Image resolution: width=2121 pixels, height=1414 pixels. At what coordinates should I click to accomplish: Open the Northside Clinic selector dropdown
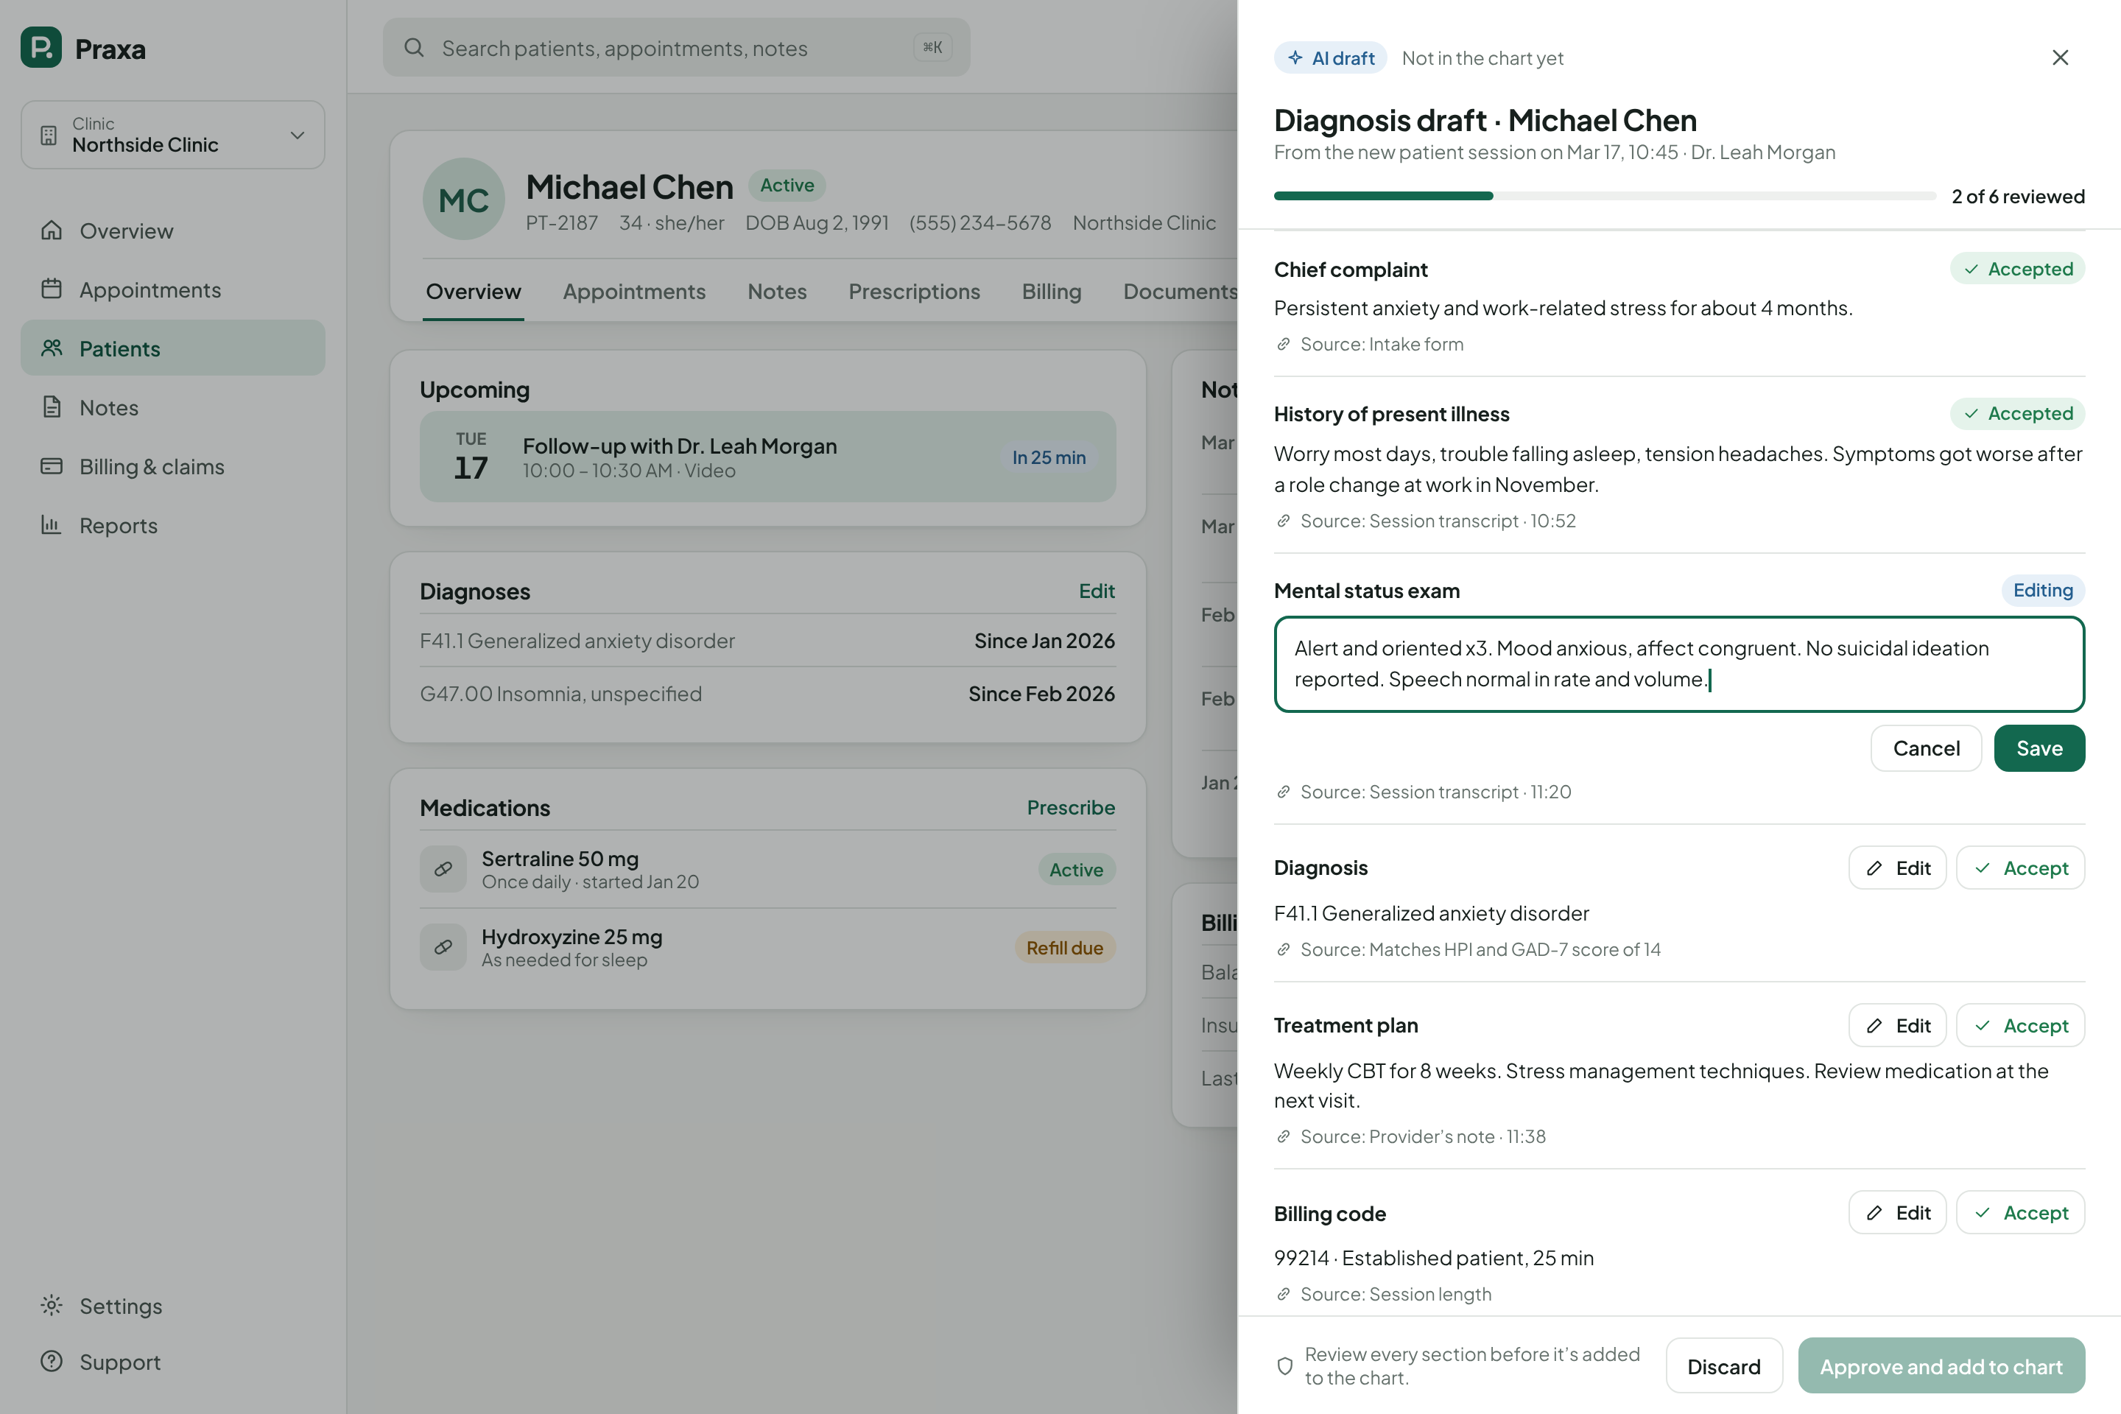tap(172, 134)
